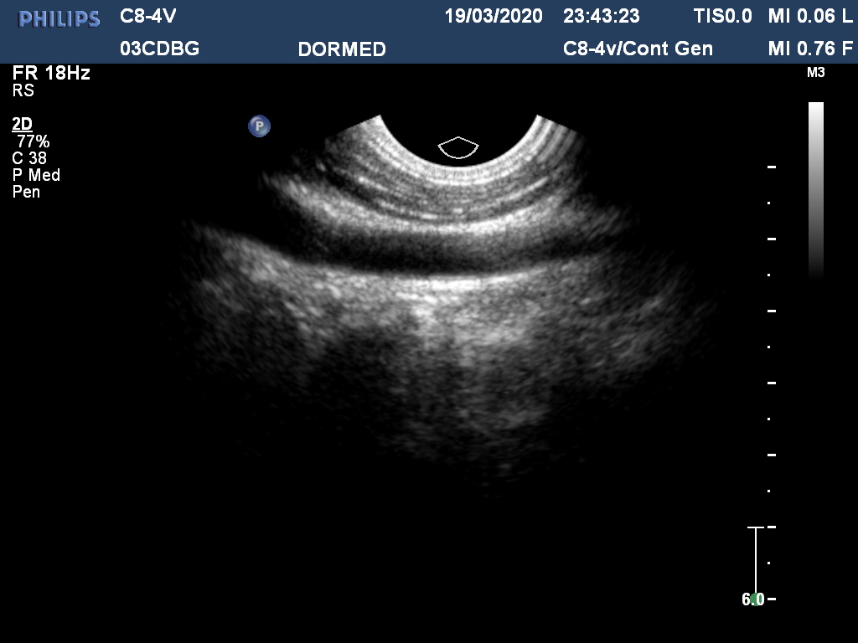858x643 pixels.
Task: Select the M3 grayscale map label
Action: click(x=815, y=73)
